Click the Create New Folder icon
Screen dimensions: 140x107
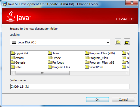(x=127, y=42)
